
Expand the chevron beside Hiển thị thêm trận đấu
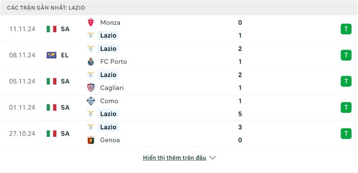(x=213, y=157)
